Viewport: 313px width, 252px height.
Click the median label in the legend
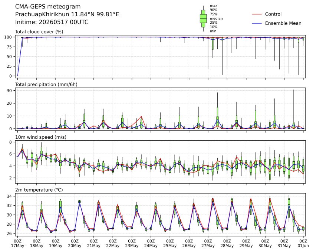[216, 19]
